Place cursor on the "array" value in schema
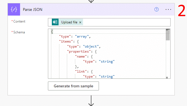 82,36
